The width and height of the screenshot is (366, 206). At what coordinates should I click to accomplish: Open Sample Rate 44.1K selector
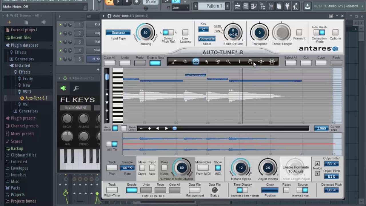[x=128, y=168]
